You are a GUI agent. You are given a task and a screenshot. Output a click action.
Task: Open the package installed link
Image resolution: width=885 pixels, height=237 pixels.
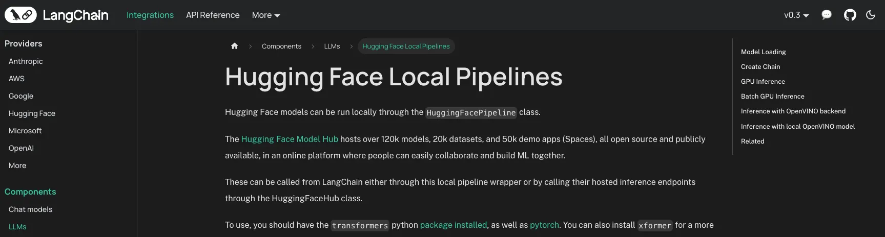click(454, 225)
